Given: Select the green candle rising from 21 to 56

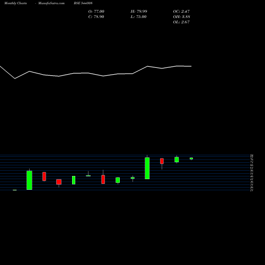Looking at the screenshot, I should [29, 180].
